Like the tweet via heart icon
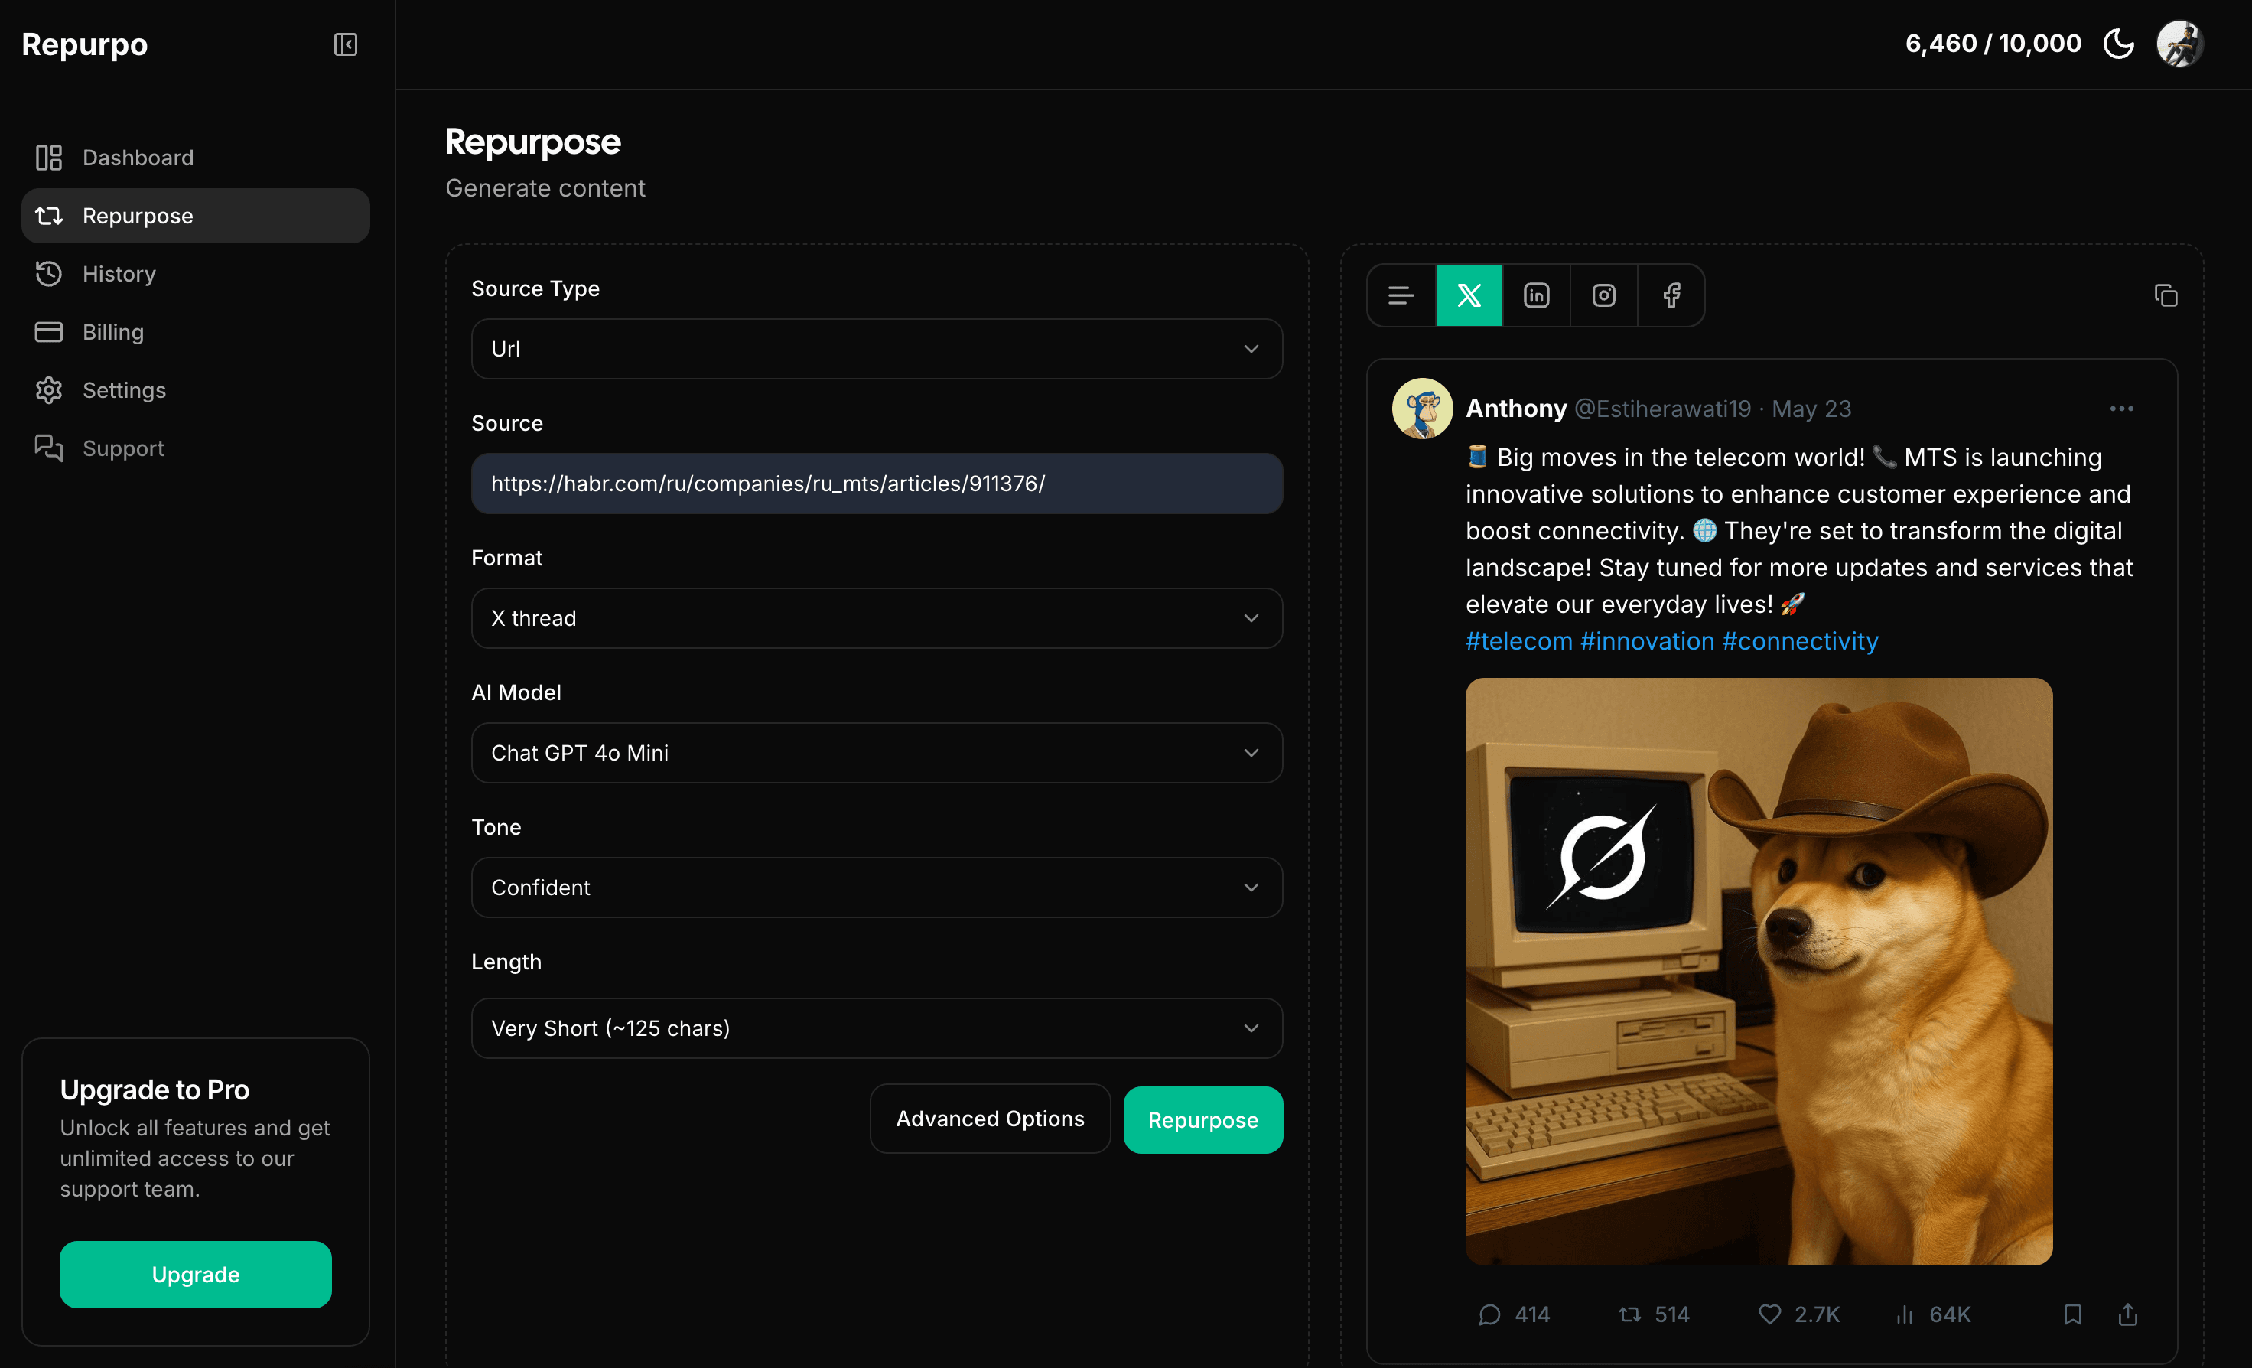2252x1368 pixels. [1769, 1314]
